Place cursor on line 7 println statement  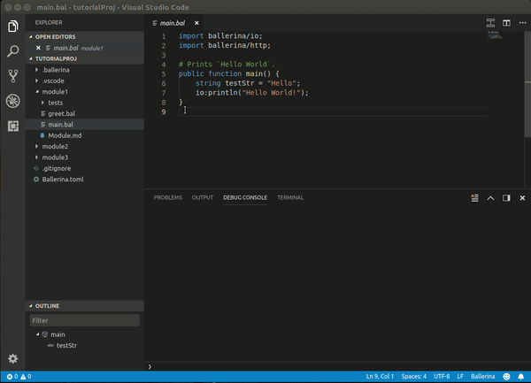point(252,93)
